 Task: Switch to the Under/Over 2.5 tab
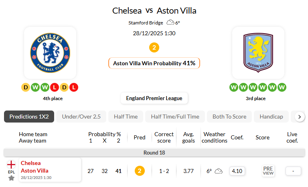pos(81,117)
